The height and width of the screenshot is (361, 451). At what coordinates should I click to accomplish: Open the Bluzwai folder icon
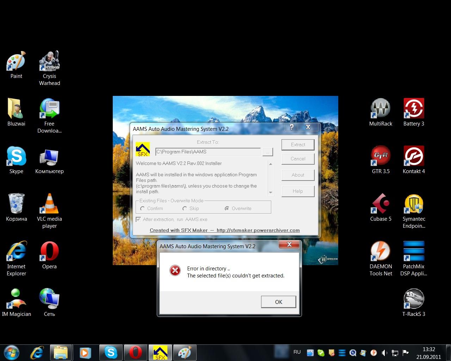[16, 112]
